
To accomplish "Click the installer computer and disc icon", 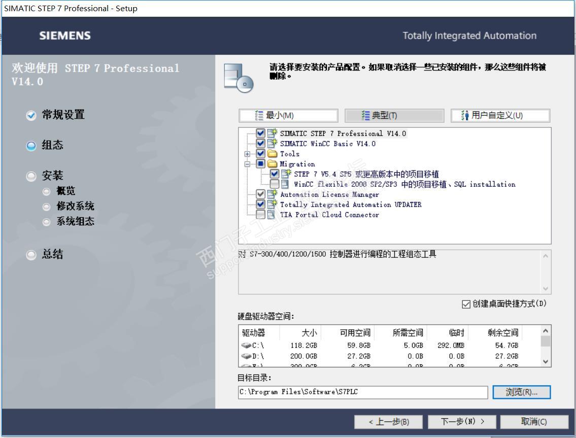I will click(x=239, y=78).
